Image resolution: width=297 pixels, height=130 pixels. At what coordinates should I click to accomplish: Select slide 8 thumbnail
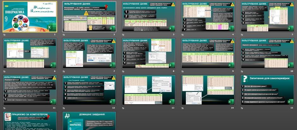click(x=149, y=54)
